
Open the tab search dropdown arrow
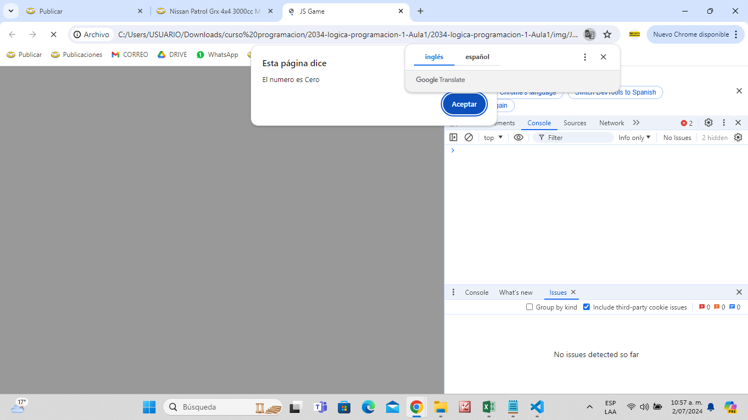(10, 11)
